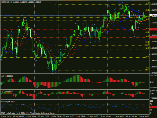Viewport: 157px width, 118px height.
Task: Click the 5 Apr 20:00 time label
Action: [93, 116]
